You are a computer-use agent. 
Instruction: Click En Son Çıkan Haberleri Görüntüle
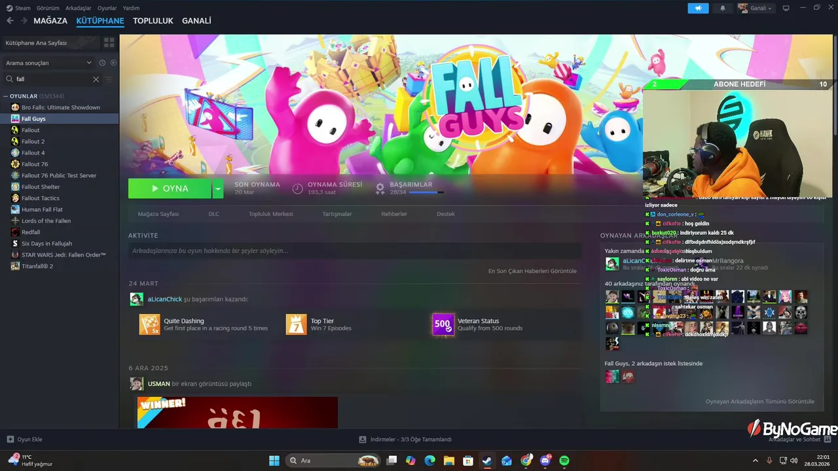pos(532,271)
